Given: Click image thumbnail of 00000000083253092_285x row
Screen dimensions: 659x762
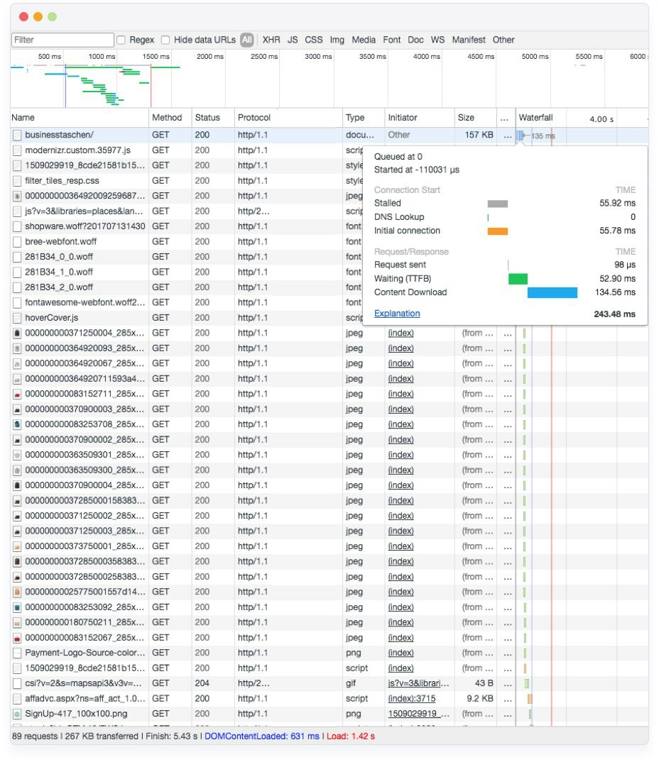Looking at the screenshot, I should (x=17, y=607).
